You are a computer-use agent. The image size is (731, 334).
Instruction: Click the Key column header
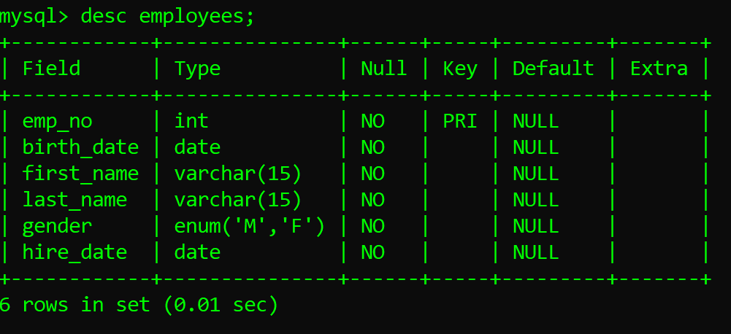pos(460,69)
